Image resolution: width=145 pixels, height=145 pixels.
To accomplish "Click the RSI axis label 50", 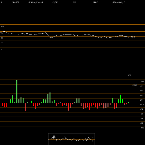I will 2,38.
